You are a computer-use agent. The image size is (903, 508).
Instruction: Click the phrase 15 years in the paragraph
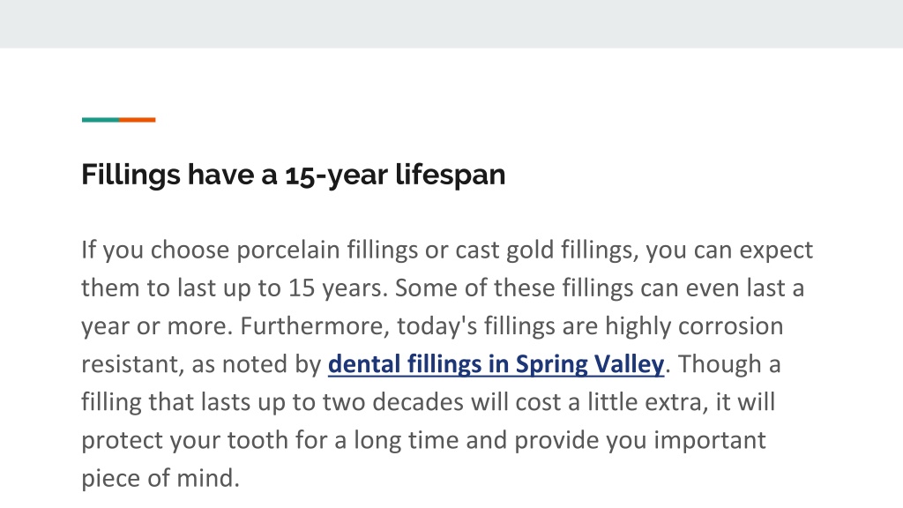click(338, 288)
